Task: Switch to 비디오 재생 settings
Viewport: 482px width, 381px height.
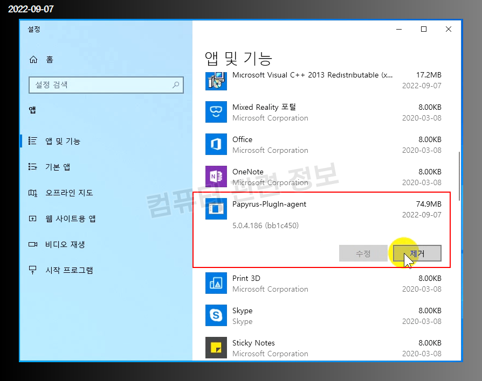Action: [x=65, y=244]
